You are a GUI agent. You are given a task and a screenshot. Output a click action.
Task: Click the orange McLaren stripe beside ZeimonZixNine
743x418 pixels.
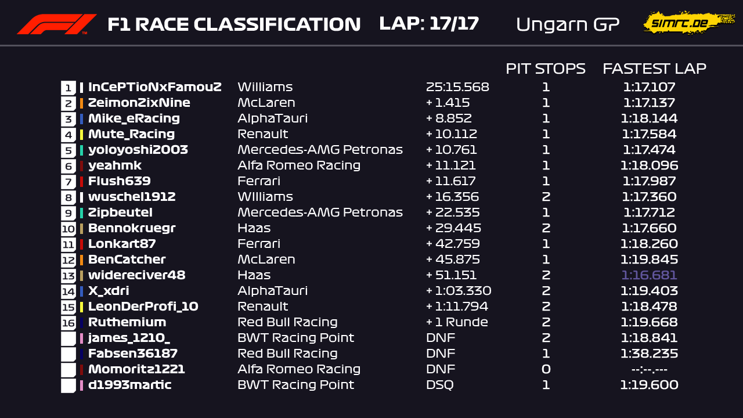pyautogui.click(x=82, y=103)
